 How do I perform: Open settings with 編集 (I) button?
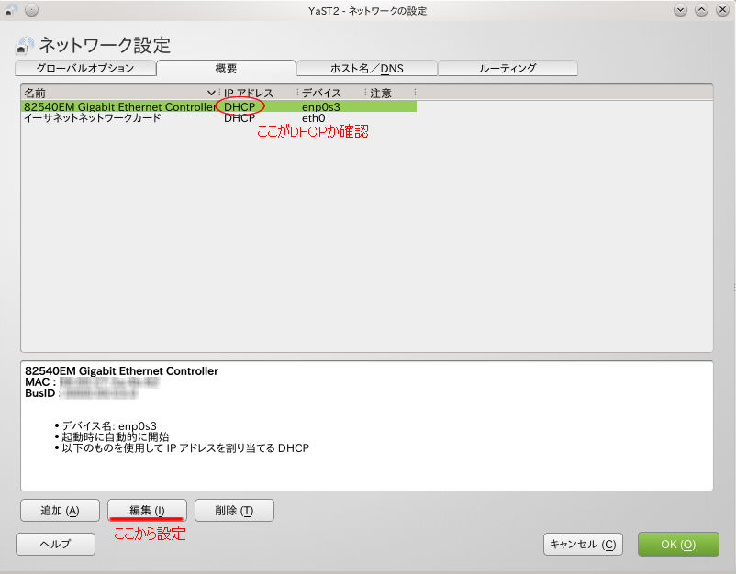click(147, 510)
